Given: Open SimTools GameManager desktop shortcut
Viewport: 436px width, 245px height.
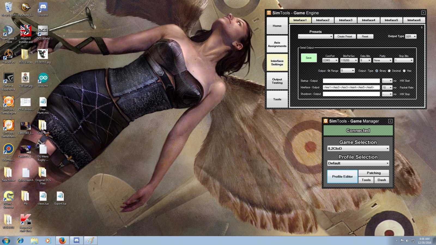Looking at the screenshot, I should (x=8, y=129).
